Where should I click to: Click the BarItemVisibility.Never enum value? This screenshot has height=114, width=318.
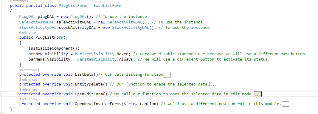(103, 54)
